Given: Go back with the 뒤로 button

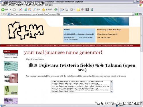Looking at the screenshot, I should click(5, 9).
